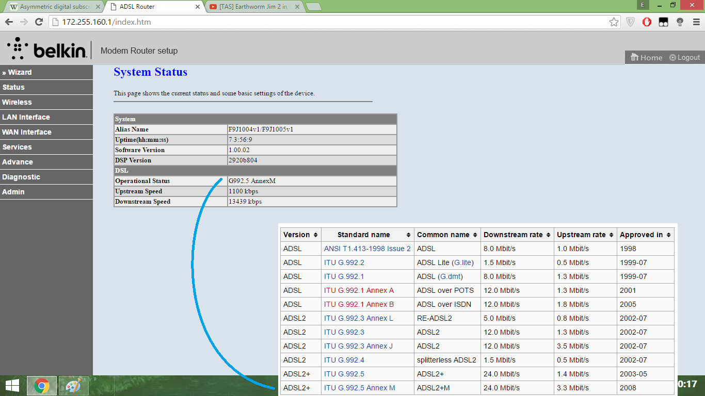The height and width of the screenshot is (396, 705).
Task: Open the Diagnostic menu
Action: [x=46, y=177]
